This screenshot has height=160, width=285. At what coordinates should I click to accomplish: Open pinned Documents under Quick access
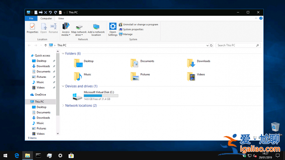tap(44, 72)
